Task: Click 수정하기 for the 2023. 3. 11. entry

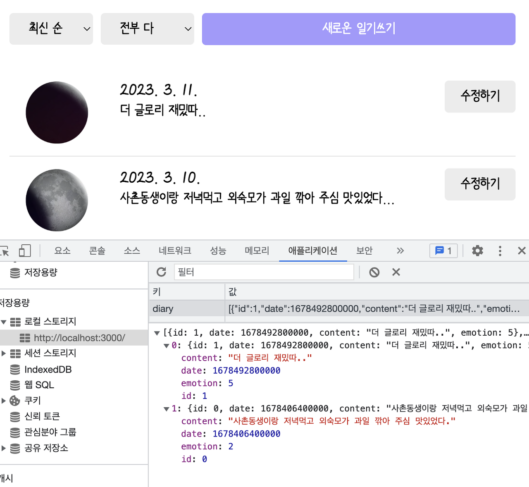Action: (480, 96)
